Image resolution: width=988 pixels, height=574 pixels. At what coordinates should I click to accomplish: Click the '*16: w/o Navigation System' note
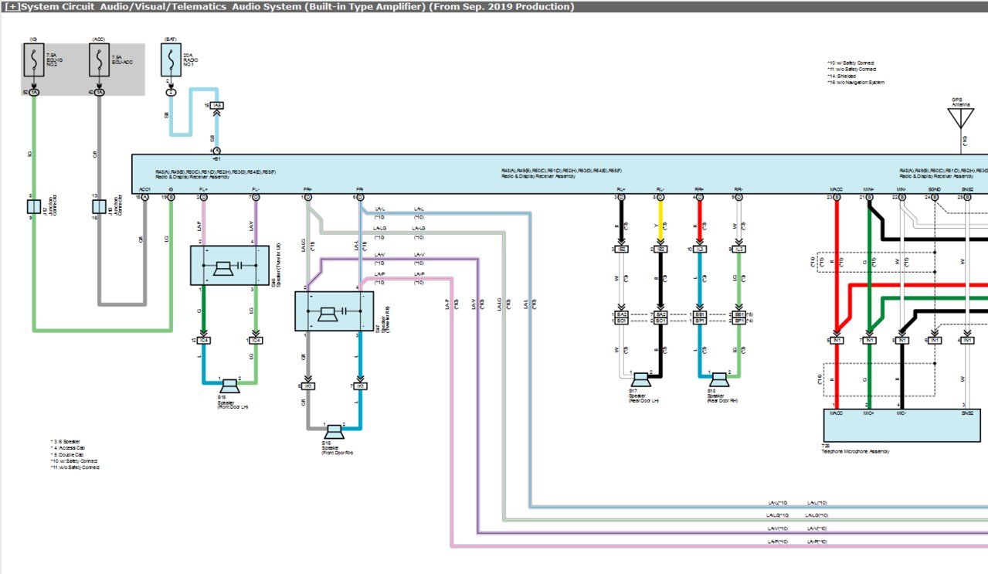(856, 82)
